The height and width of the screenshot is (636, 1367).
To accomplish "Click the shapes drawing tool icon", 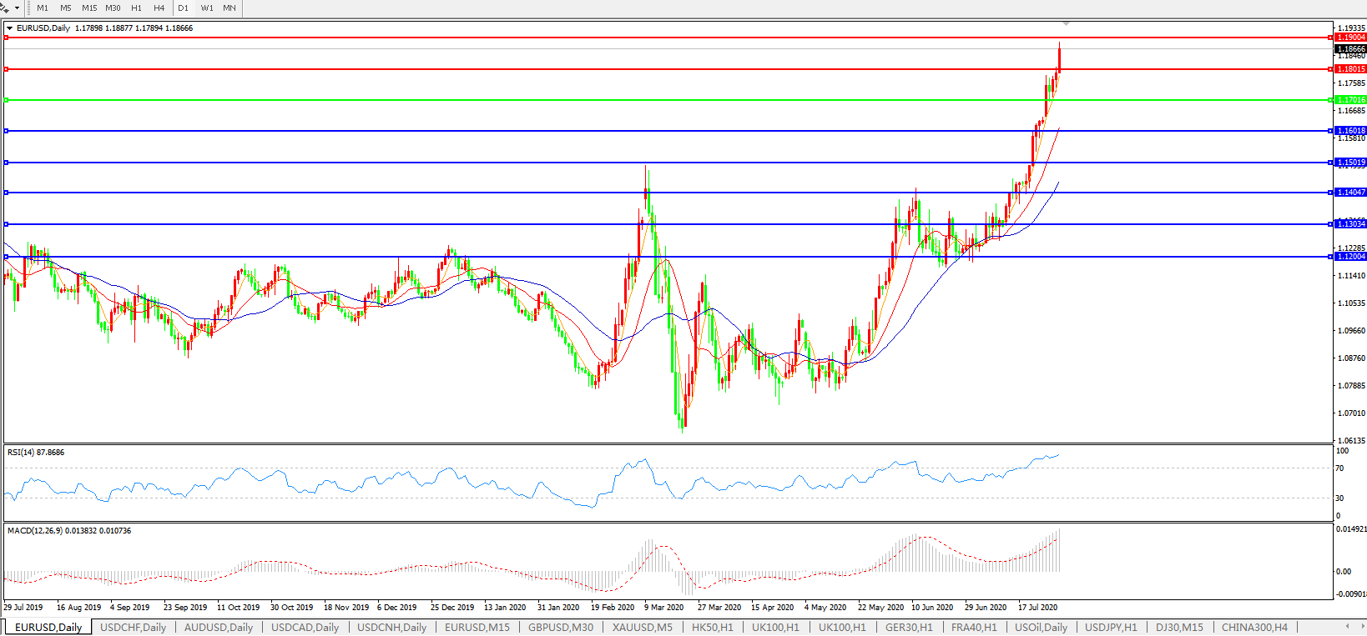I will coord(5,8).
